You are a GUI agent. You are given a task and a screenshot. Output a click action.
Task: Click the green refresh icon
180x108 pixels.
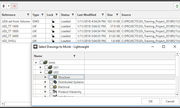(x=177, y=6)
